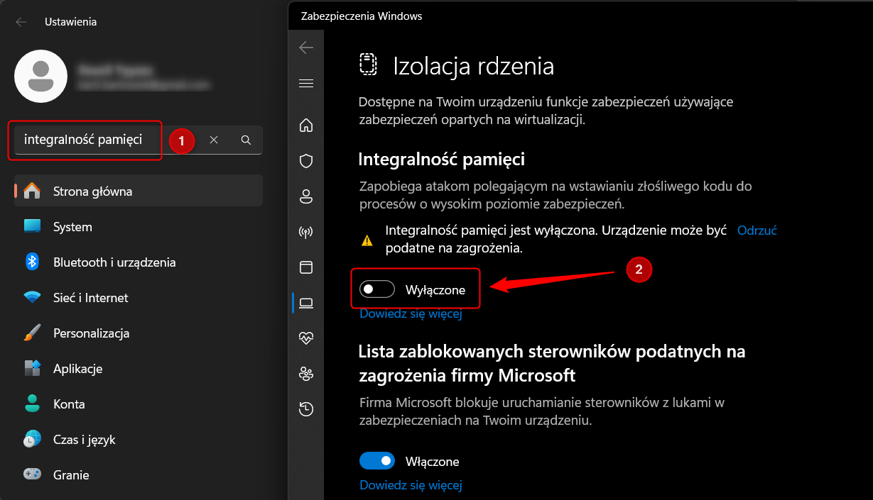Click the yellow warning triangle icon
873x500 pixels.
click(x=367, y=240)
